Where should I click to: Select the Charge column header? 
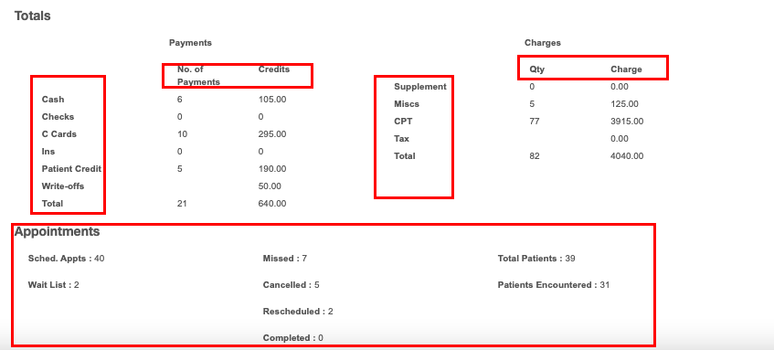coord(626,69)
